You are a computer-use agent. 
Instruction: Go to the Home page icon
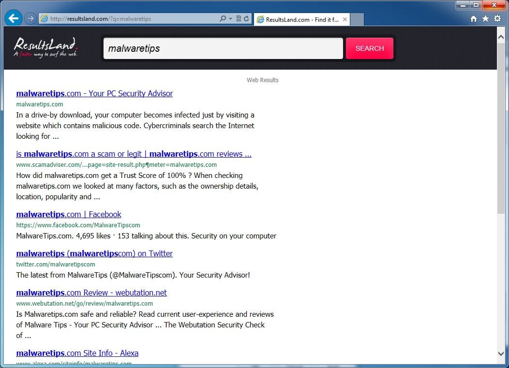tap(474, 19)
